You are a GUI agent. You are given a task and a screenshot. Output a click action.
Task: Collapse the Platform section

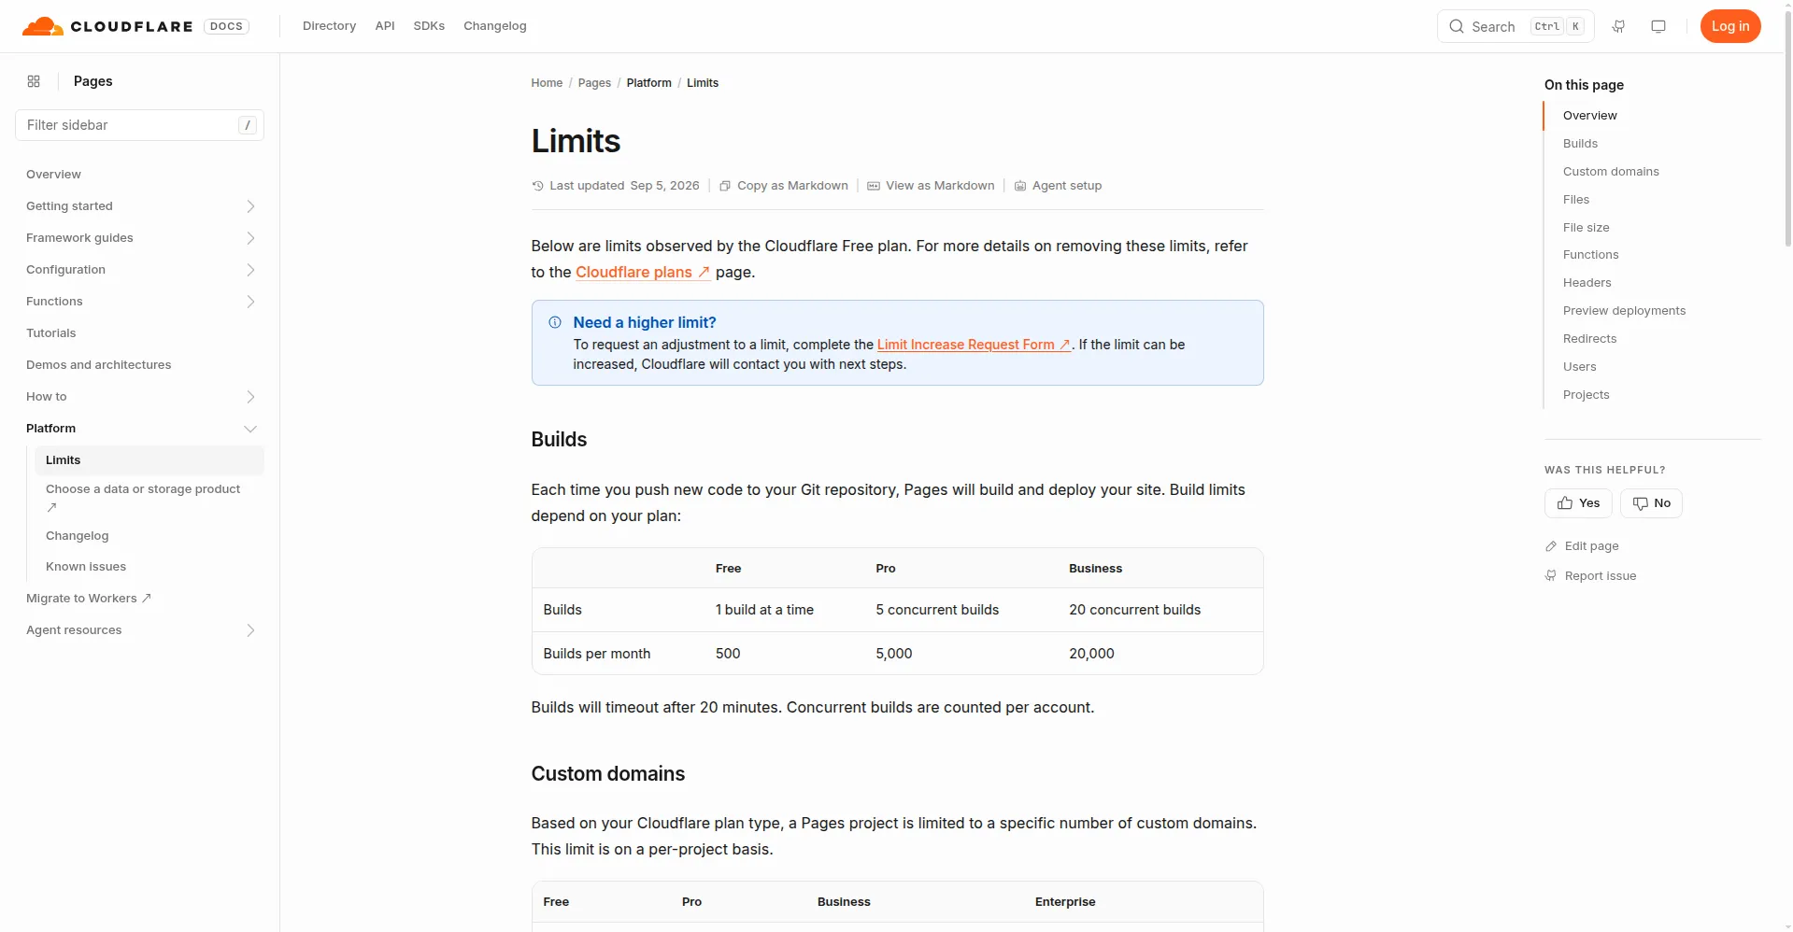tap(250, 429)
